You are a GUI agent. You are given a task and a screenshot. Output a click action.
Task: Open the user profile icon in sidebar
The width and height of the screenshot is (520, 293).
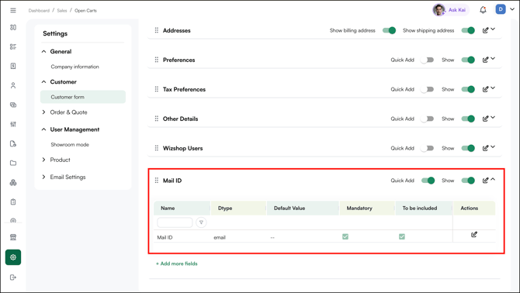pos(13,85)
